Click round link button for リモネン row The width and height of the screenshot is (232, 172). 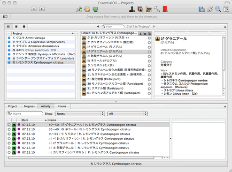pyautogui.click(x=149, y=66)
